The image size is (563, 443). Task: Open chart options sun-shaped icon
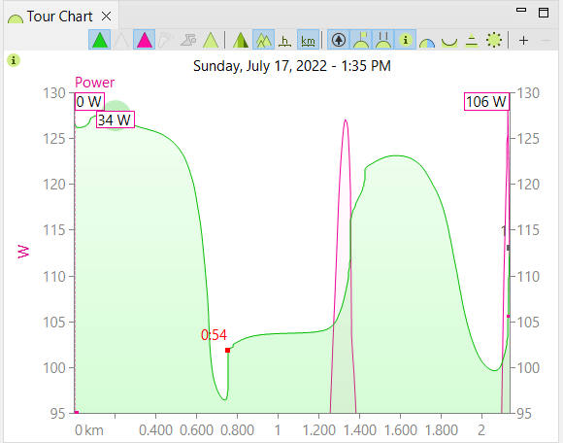click(494, 40)
